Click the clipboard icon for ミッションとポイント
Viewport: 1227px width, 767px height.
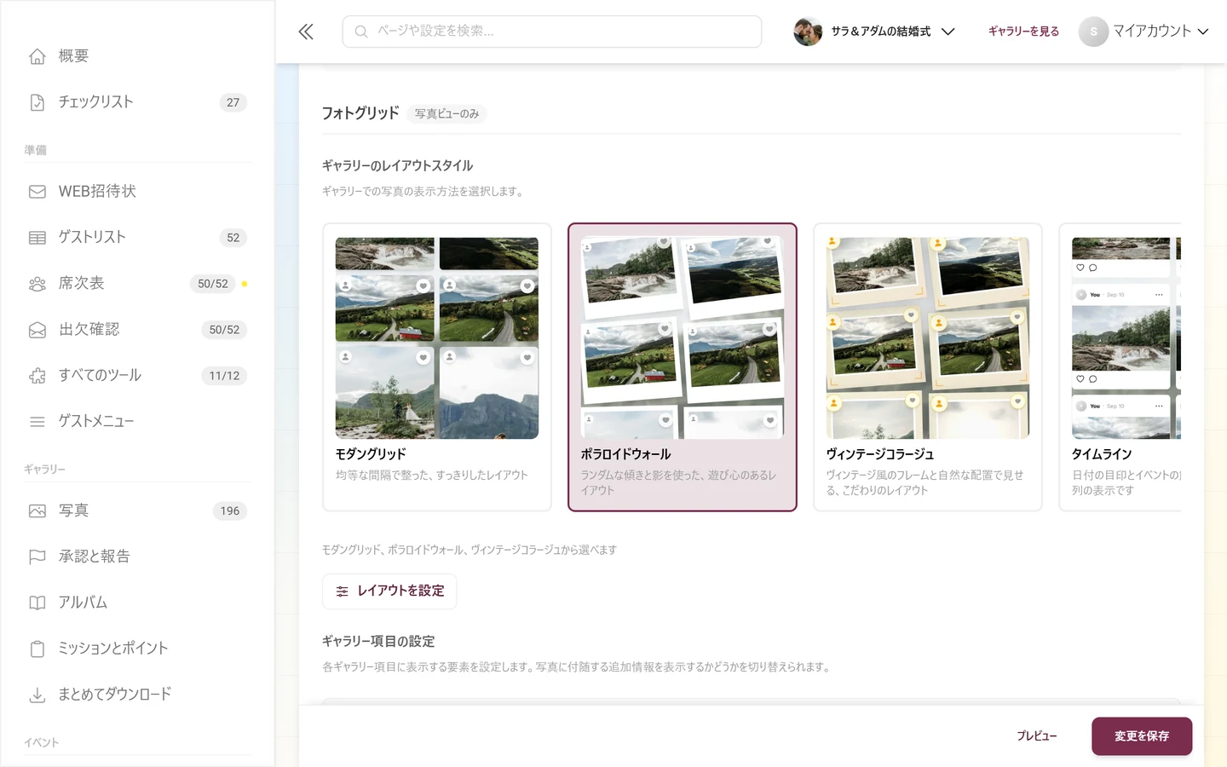point(37,649)
